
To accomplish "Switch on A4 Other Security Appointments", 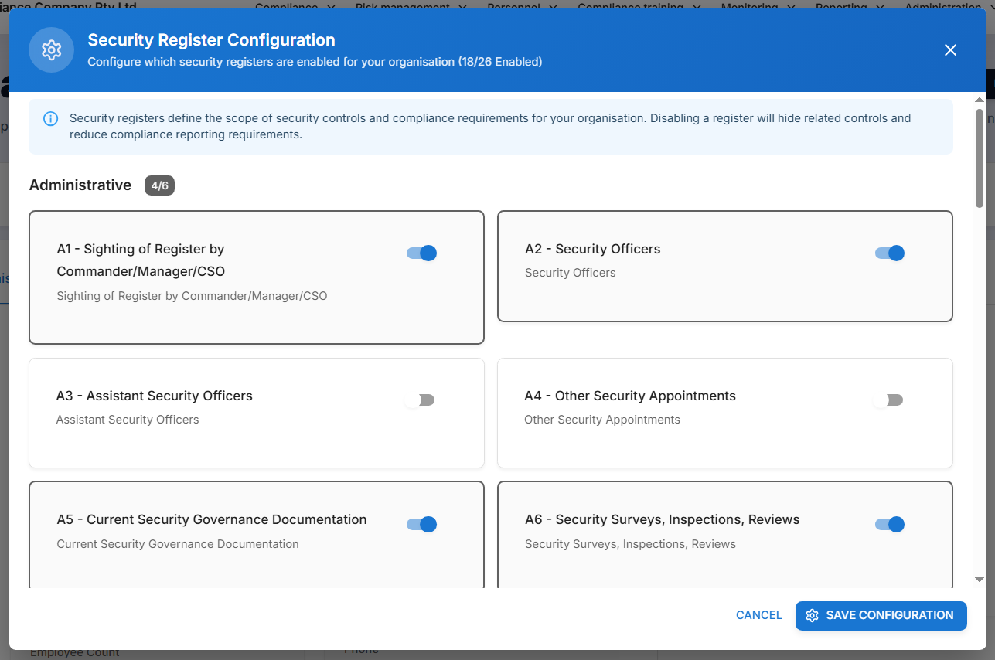I will coord(888,400).
